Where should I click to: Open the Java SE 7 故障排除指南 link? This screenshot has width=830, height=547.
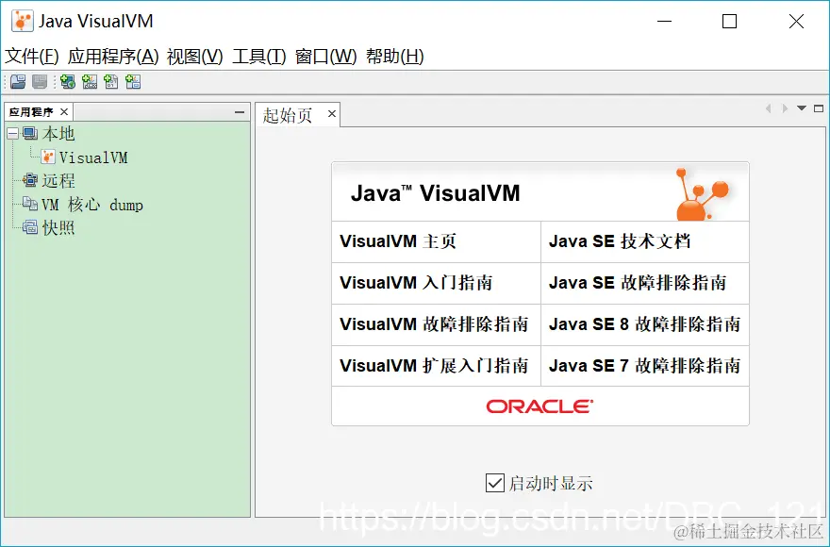645,365
